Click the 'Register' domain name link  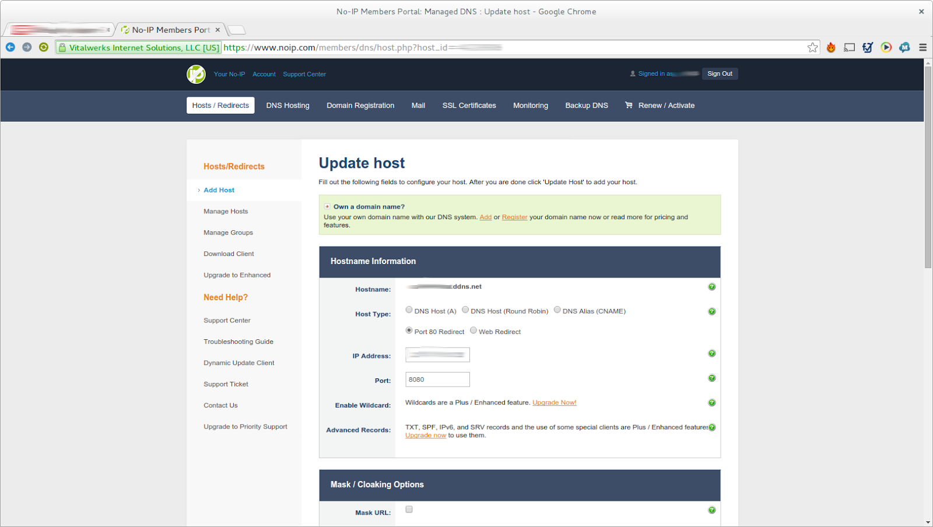pyautogui.click(x=514, y=217)
